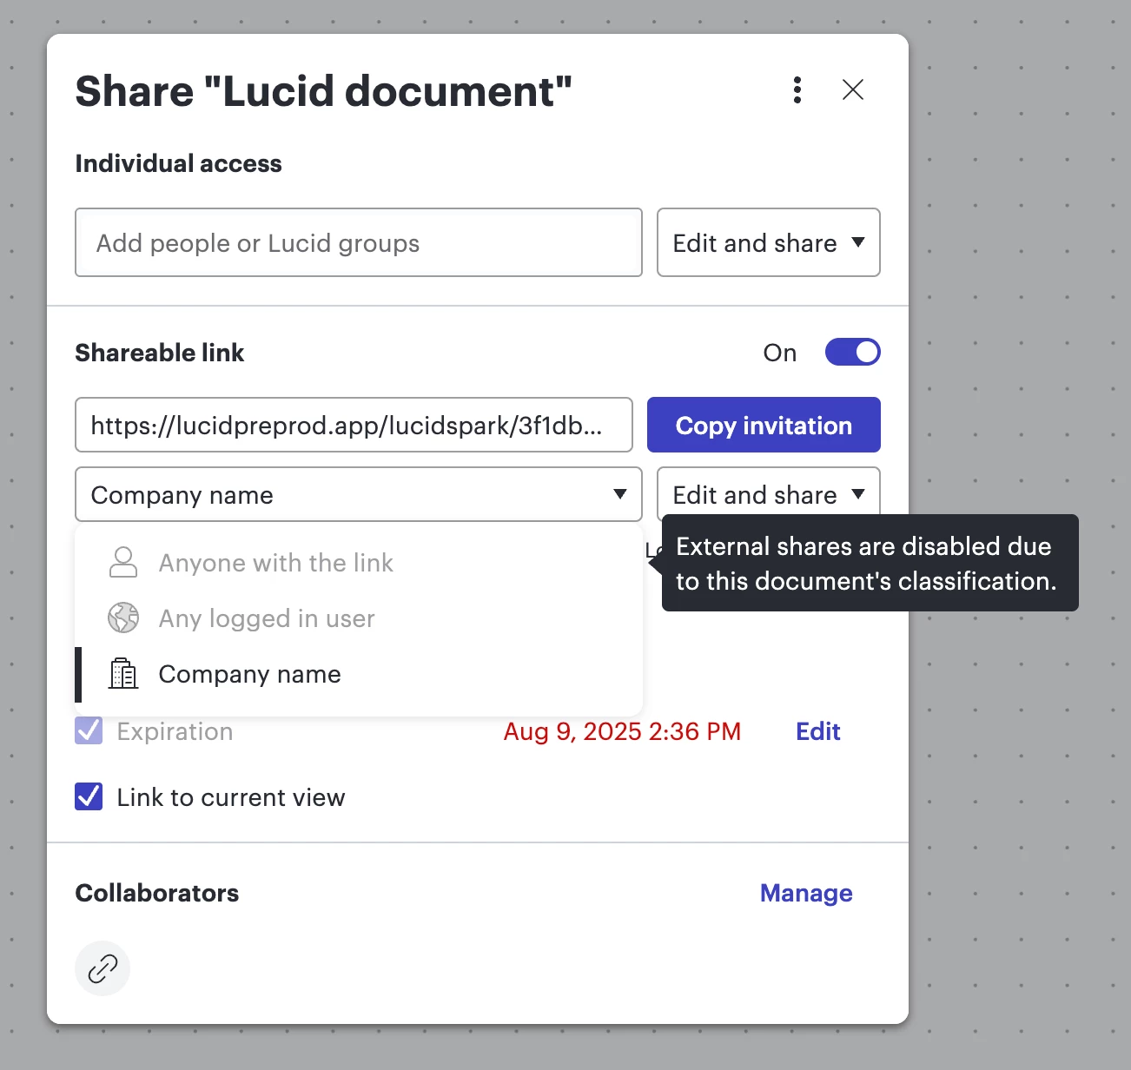Click the Shareable link heading
Viewport: 1131px width, 1070px height.
(160, 353)
